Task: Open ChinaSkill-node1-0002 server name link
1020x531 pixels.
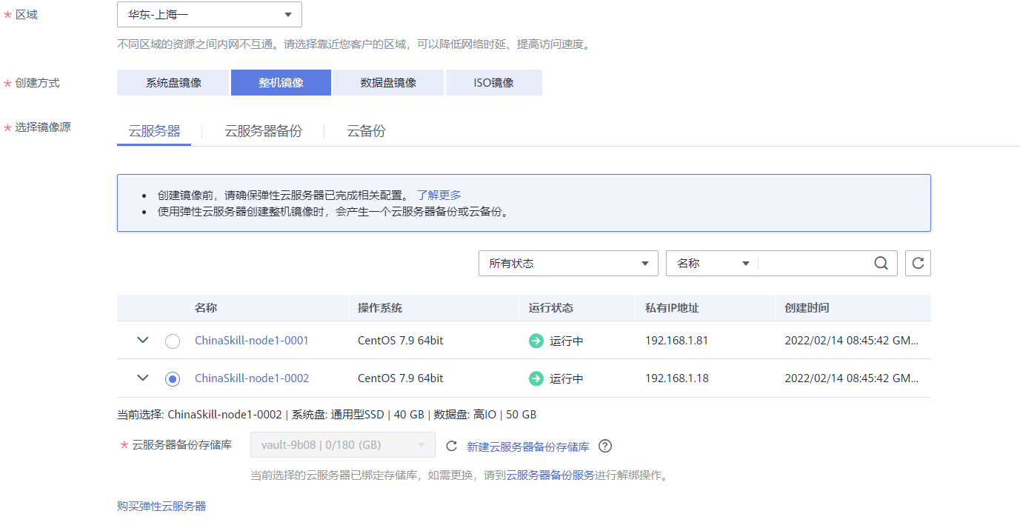Action: 252,378
